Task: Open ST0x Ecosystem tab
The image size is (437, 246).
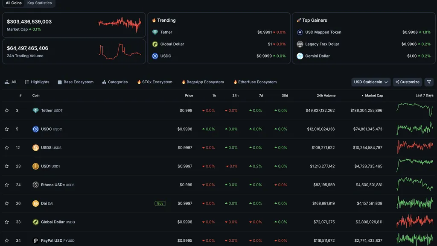Action: click(154, 82)
